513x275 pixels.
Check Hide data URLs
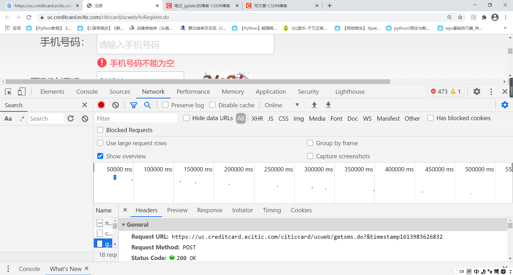point(186,118)
